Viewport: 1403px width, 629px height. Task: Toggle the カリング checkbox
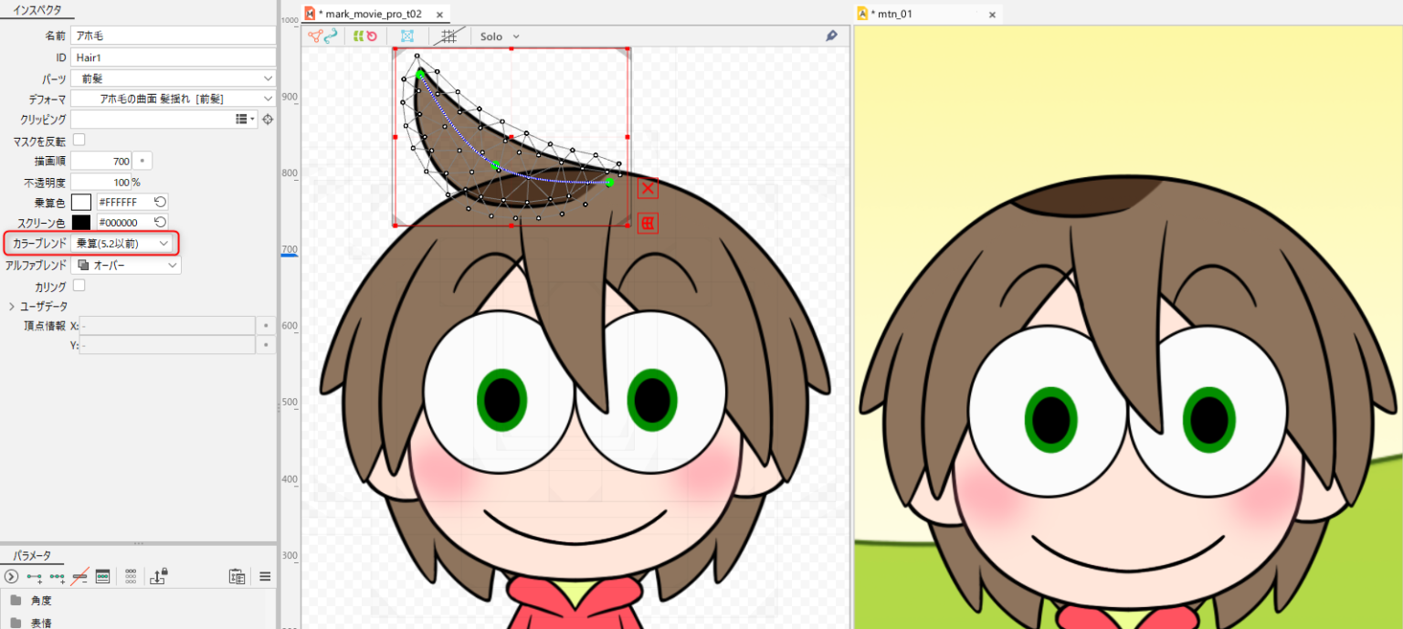click(x=79, y=286)
